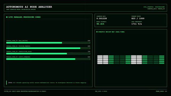The image size is (171, 96).
Task: Click the green square beside Synaptic Weight Map
Action: tap(97, 32)
